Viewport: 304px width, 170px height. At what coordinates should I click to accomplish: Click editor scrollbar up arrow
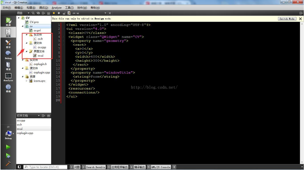pyautogui.click(x=302, y=24)
